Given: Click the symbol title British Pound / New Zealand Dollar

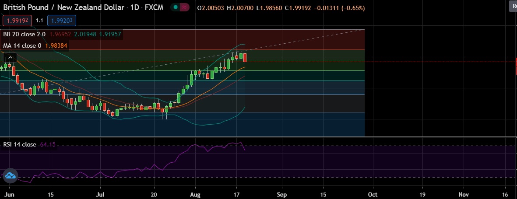Looking at the screenshot, I should pos(64,7).
